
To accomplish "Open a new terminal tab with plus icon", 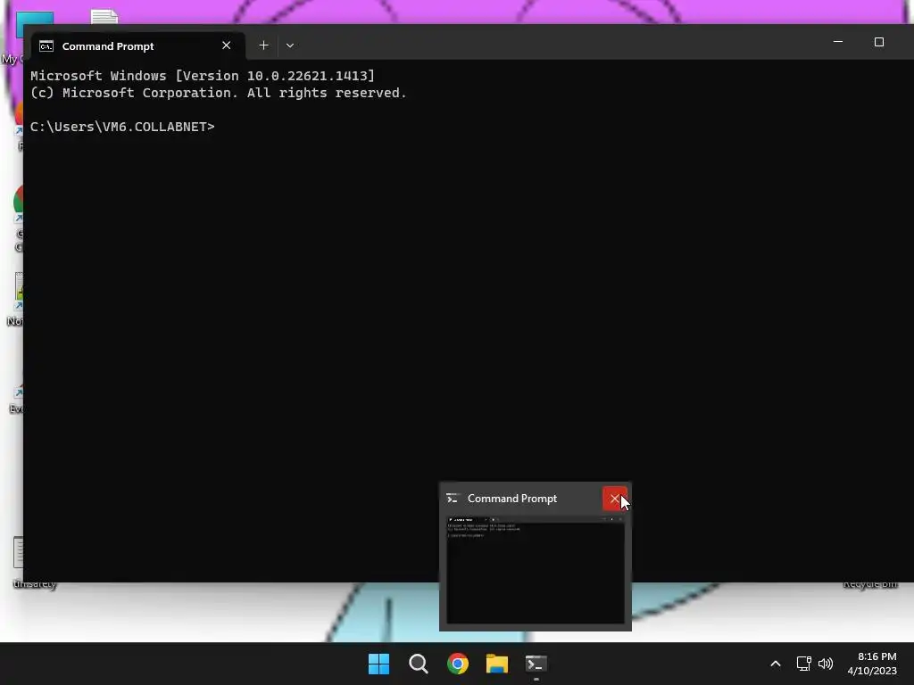I will [263, 45].
